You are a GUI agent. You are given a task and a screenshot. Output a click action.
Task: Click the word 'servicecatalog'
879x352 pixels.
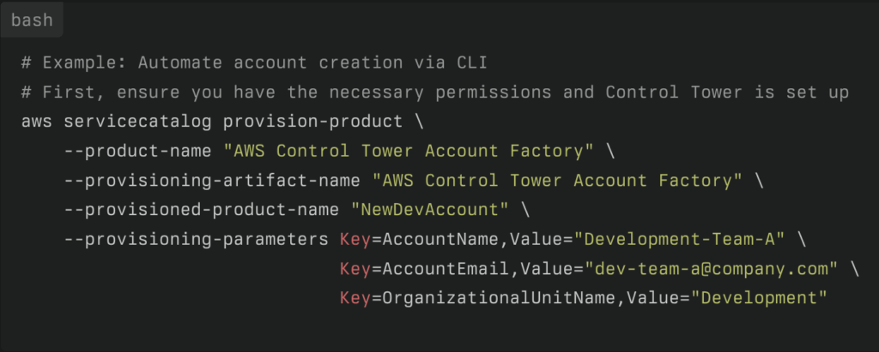tap(138, 122)
